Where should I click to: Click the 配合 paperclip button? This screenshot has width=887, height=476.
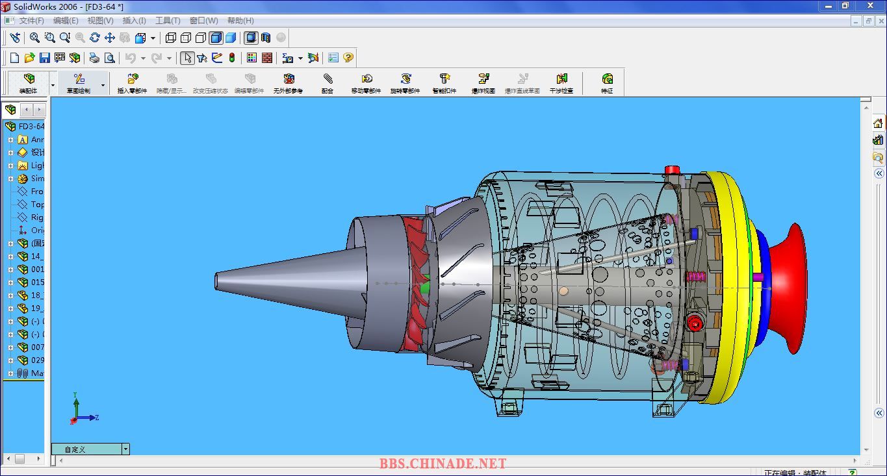tap(328, 83)
